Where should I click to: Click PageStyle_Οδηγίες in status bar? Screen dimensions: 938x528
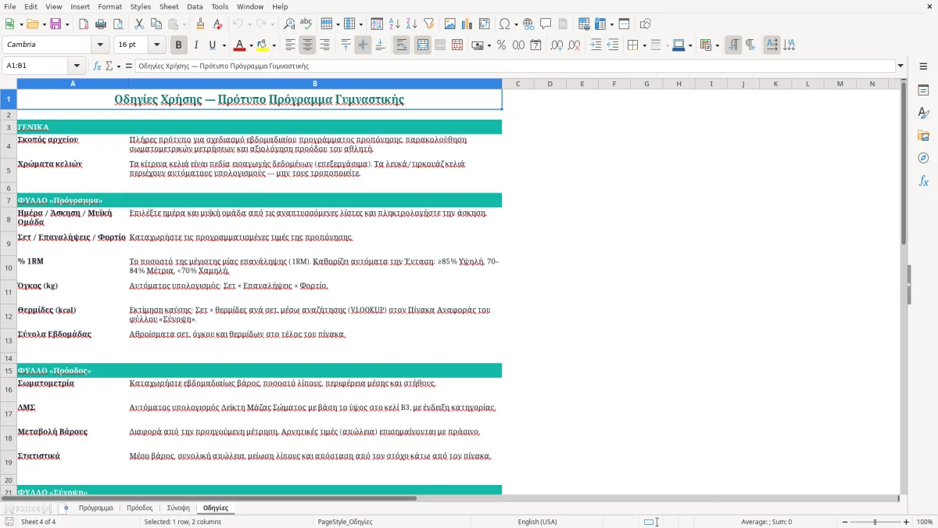click(x=345, y=522)
